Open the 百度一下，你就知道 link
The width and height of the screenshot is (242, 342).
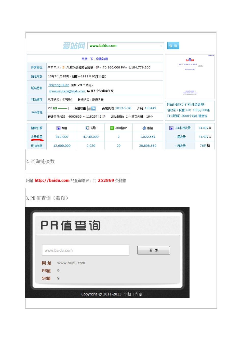[x=95, y=59]
